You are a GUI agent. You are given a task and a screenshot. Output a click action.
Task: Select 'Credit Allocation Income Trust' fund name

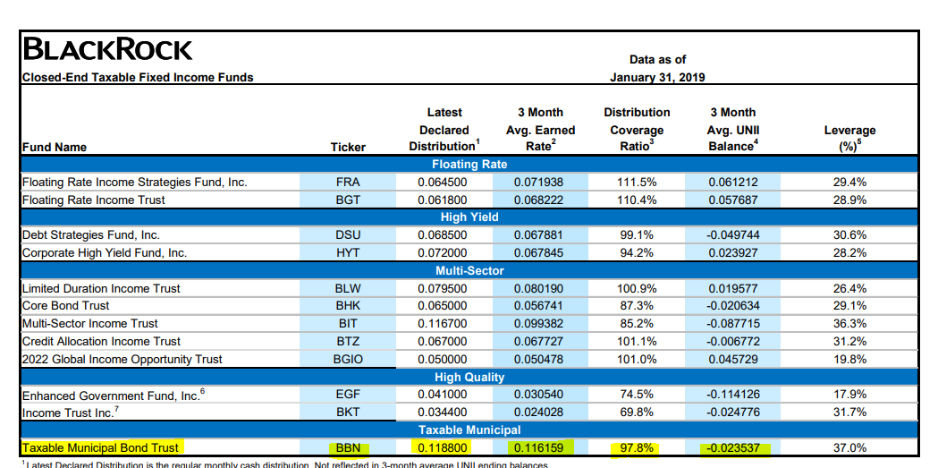tap(101, 342)
